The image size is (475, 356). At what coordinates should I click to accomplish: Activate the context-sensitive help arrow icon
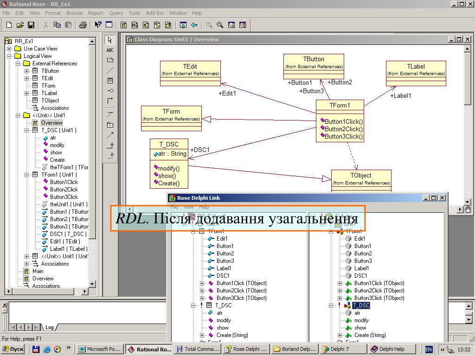98,25
